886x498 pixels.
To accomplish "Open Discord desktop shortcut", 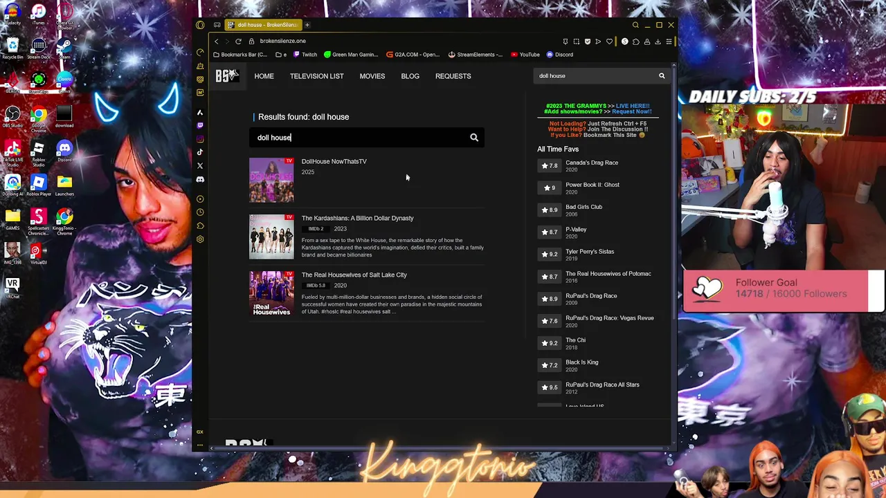I will [64, 151].
